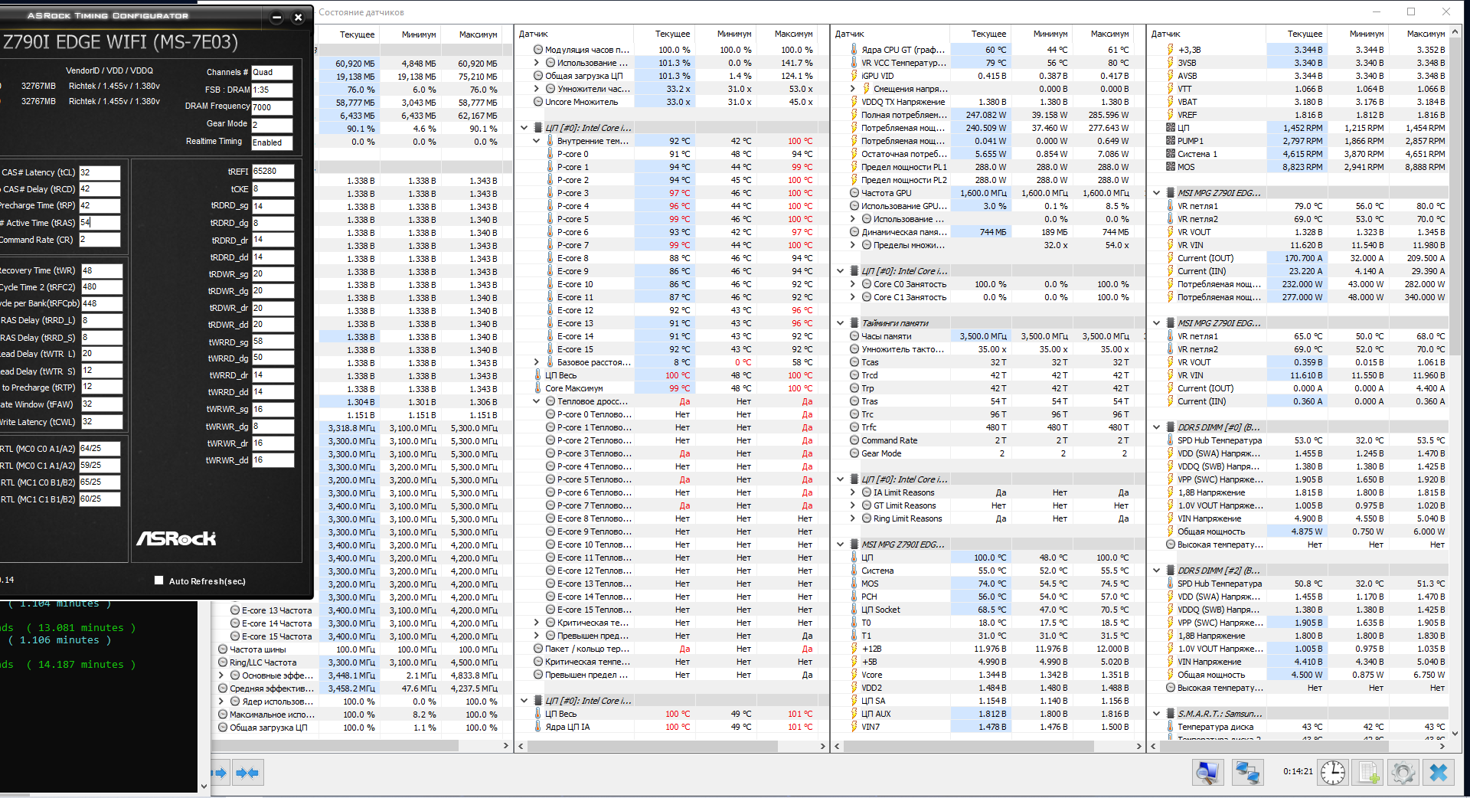The height and width of the screenshot is (798, 1470).
Task: Collapse the S.M.A.R.T.: Samsun section
Action: click(1157, 714)
